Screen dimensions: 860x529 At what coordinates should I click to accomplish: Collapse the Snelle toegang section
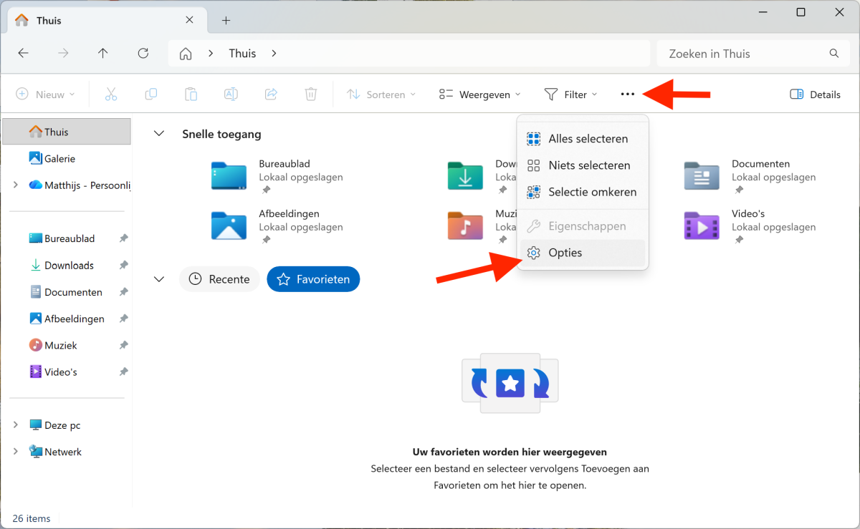(x=159, y=134)
